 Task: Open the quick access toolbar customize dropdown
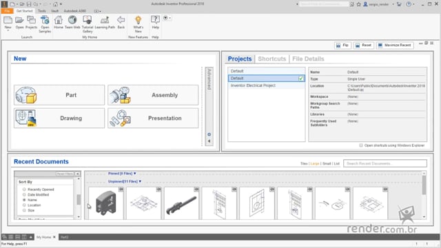coord(61,4)
